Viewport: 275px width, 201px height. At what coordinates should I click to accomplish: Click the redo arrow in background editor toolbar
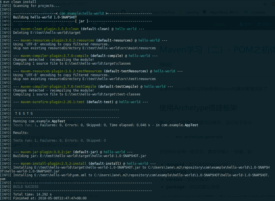(x=103, y=24)
